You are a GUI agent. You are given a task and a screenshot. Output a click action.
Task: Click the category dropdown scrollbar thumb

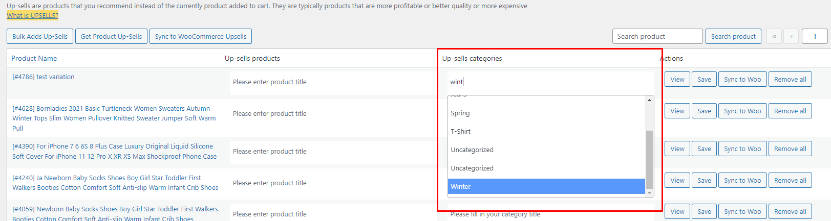tap(650, 159)
